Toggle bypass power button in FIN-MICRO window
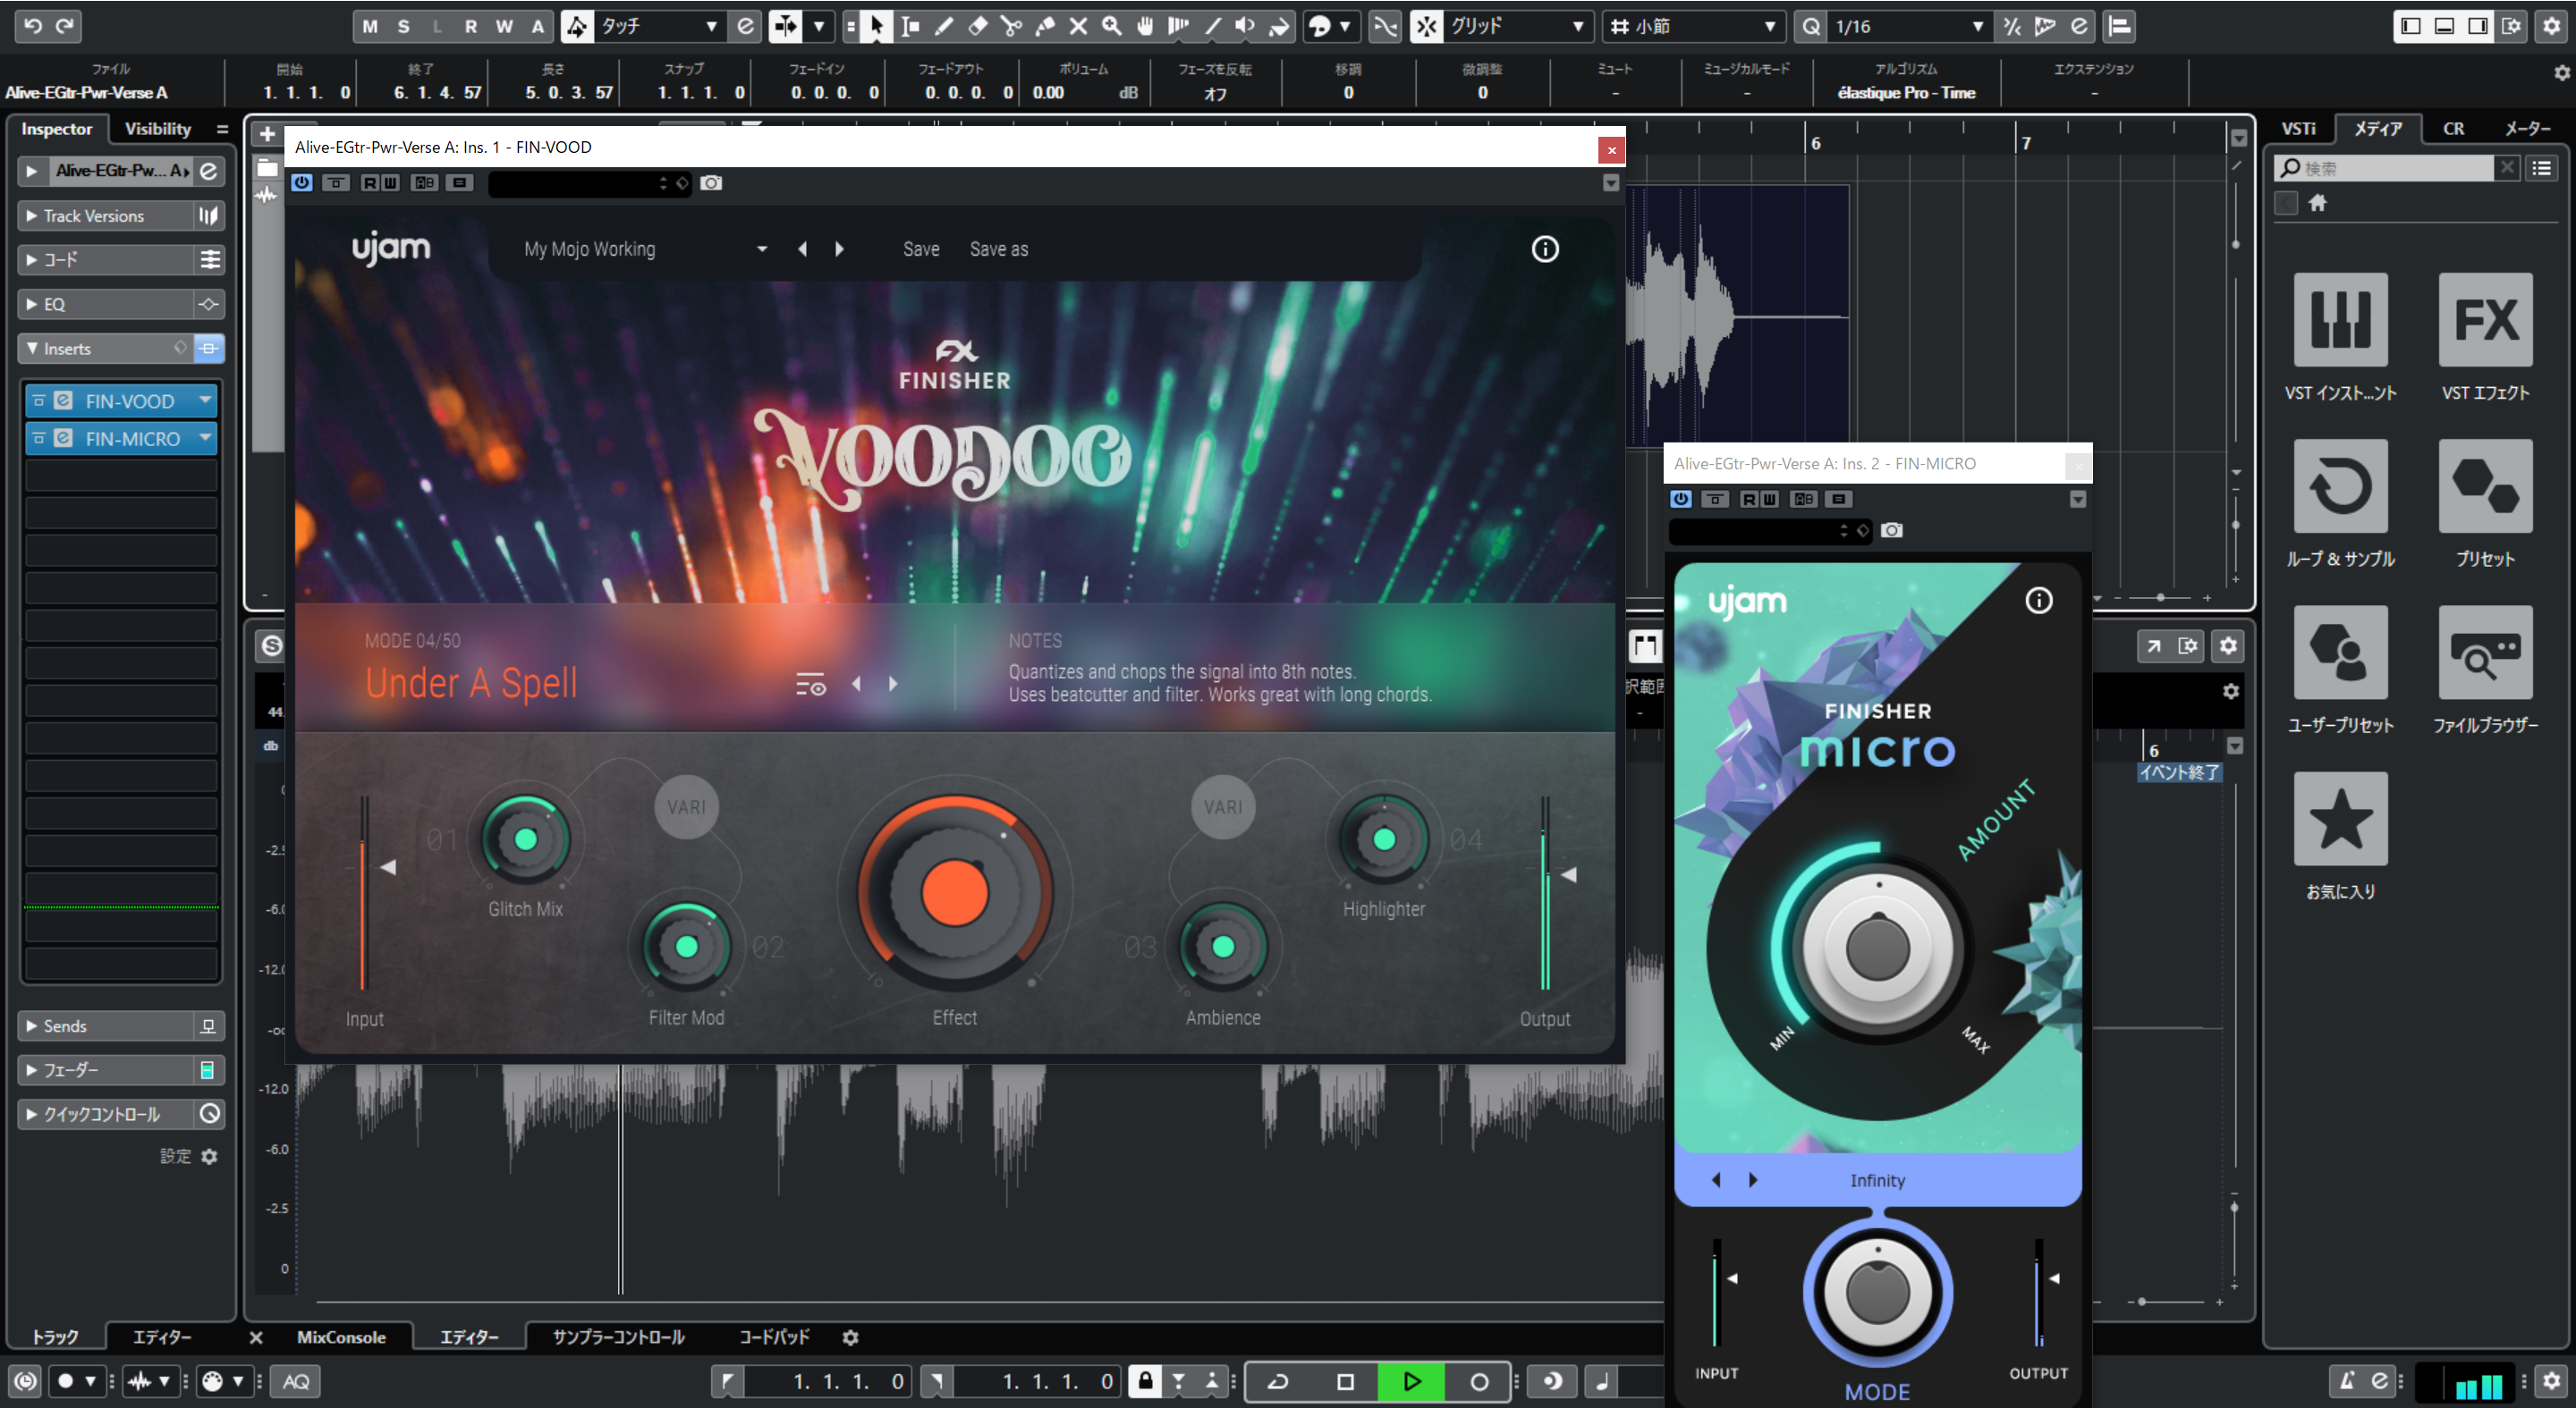 coord(1681,499)
